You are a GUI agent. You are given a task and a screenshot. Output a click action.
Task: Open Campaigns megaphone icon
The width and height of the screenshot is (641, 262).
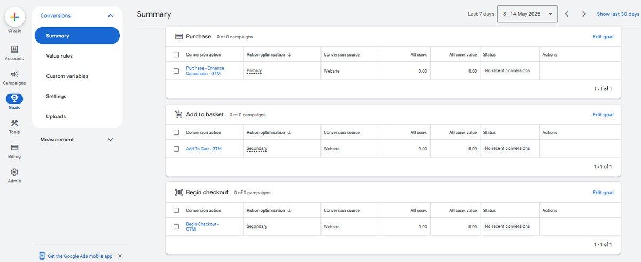(x=14, y=74)
